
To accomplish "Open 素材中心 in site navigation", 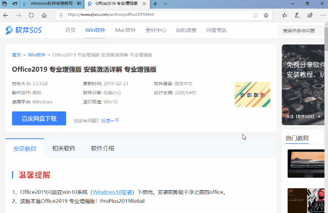I will pos(156,30).
